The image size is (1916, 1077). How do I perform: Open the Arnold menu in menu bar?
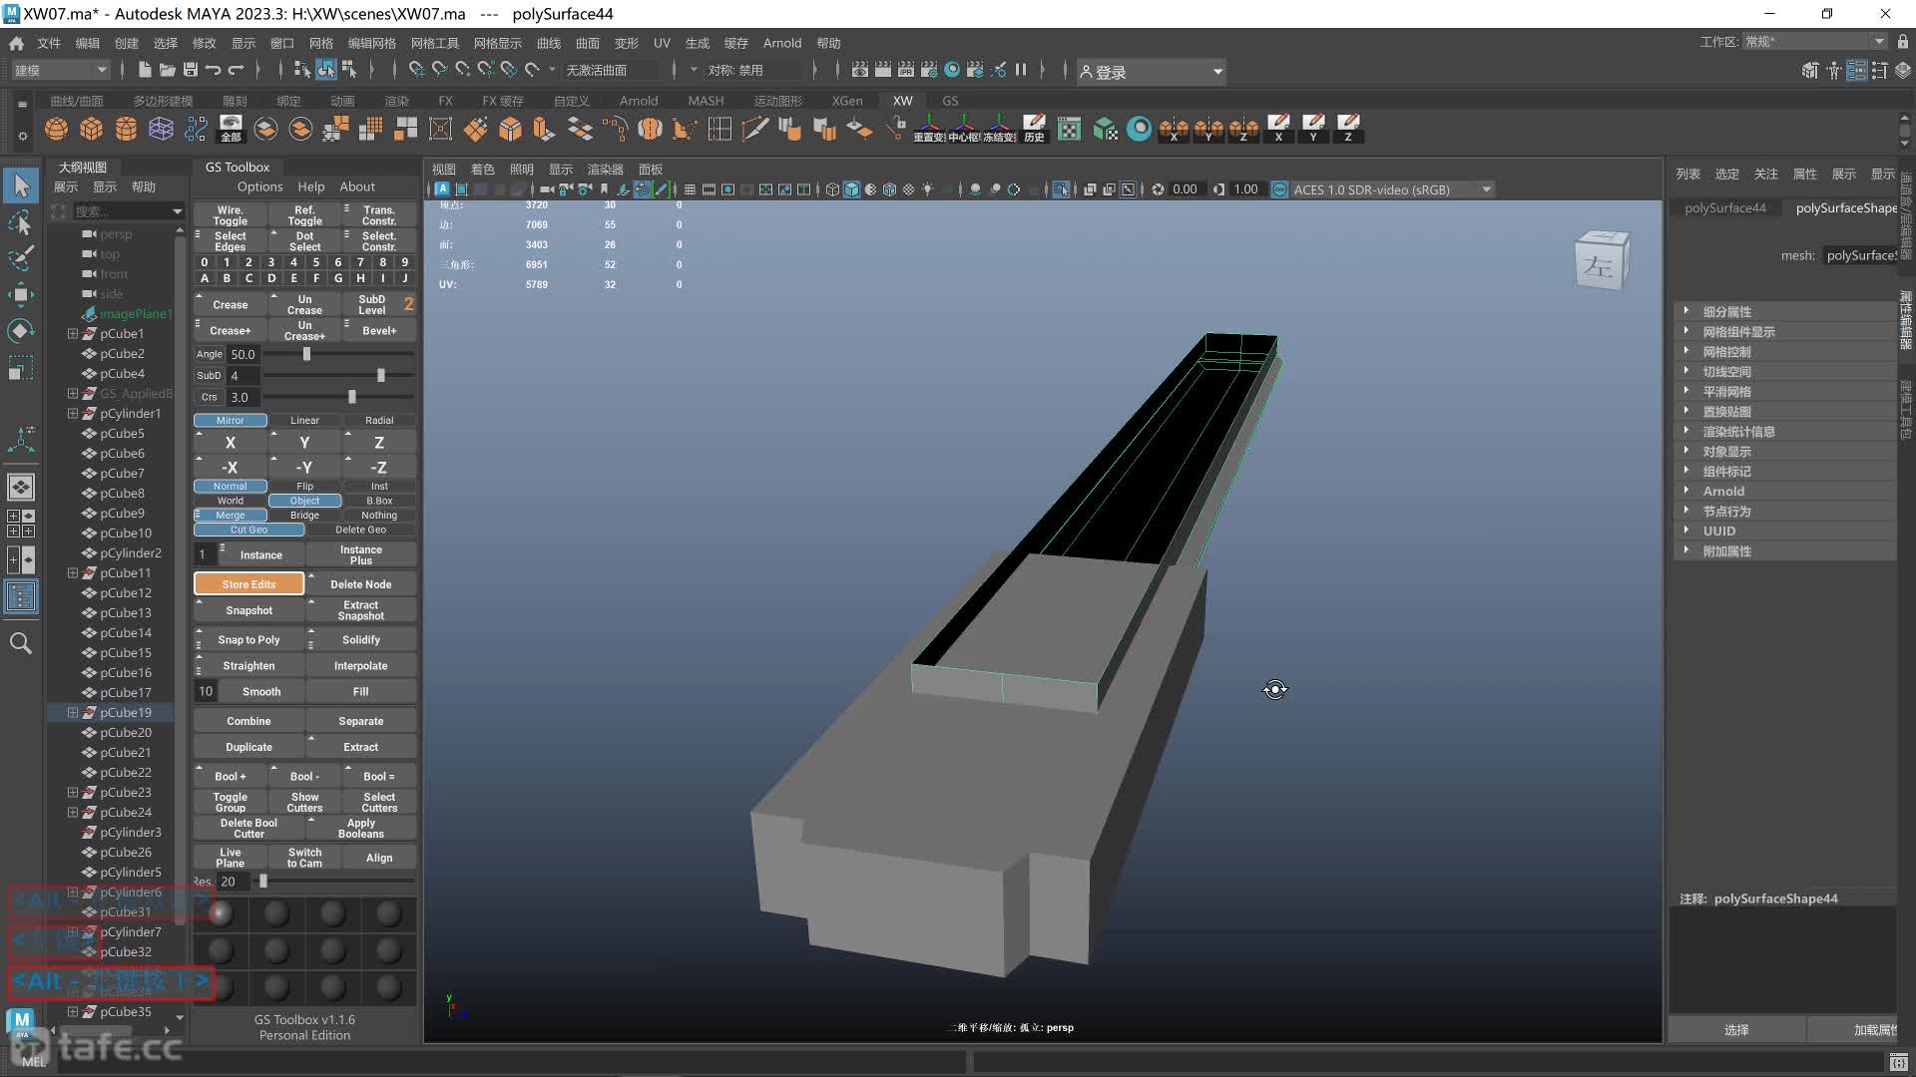click(x=781, y=43)
